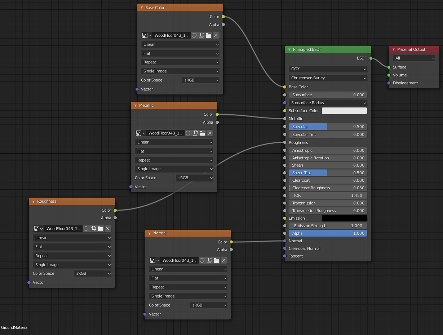
Task: Open the Repeat extension dropdown on Roughness node
Action: (x=72, y=256)
